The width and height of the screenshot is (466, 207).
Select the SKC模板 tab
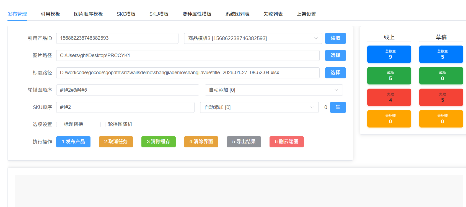(x=126, y=14)
